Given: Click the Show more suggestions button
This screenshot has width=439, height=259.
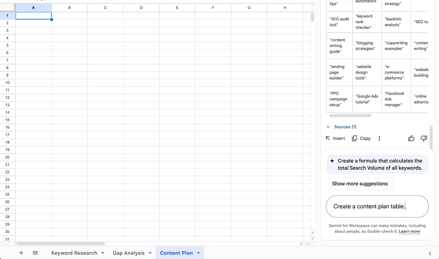Looking at the screenshot, I should coord(360,184).
